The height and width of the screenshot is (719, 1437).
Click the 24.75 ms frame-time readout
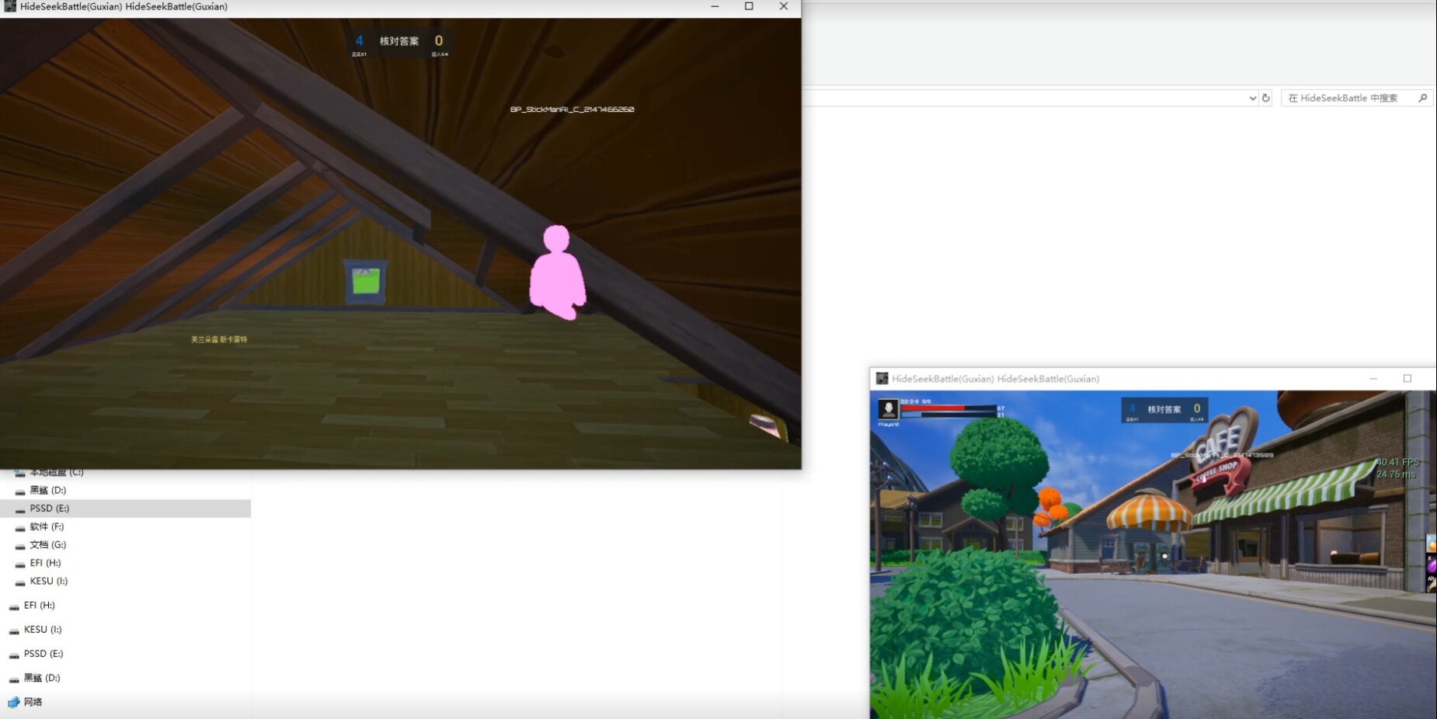point(1396,474)
